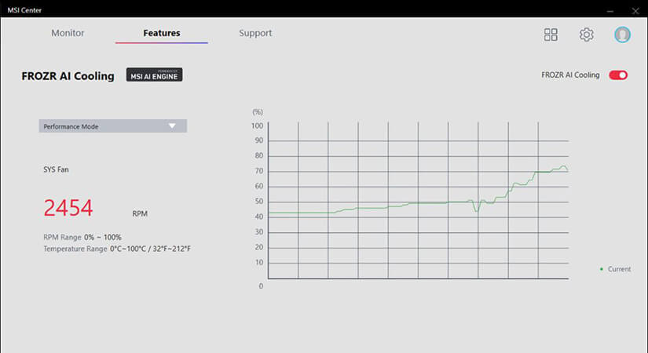Click the SYS Fan label

tap(57, 169)
